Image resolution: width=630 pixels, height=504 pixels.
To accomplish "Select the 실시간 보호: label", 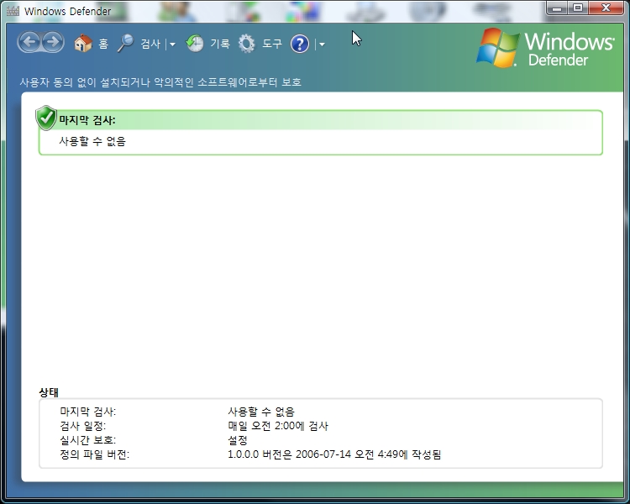I will tap(87, 440).
